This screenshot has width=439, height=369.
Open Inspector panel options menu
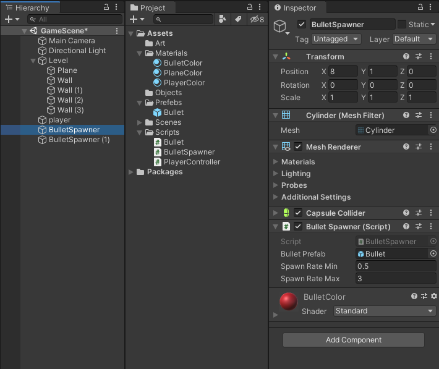click(430, 7)
